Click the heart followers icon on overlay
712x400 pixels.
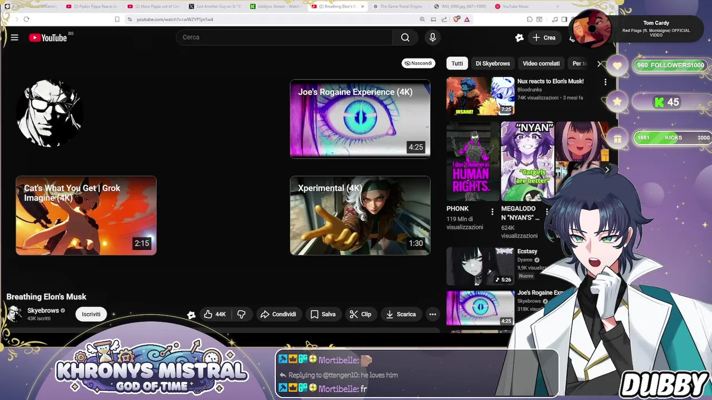(x=617, y=66)
